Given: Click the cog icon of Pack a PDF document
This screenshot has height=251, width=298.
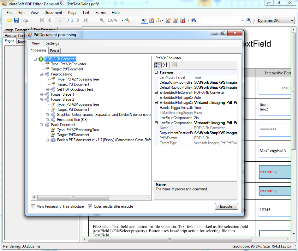Looking at the screenshot, I should (53, 140).
